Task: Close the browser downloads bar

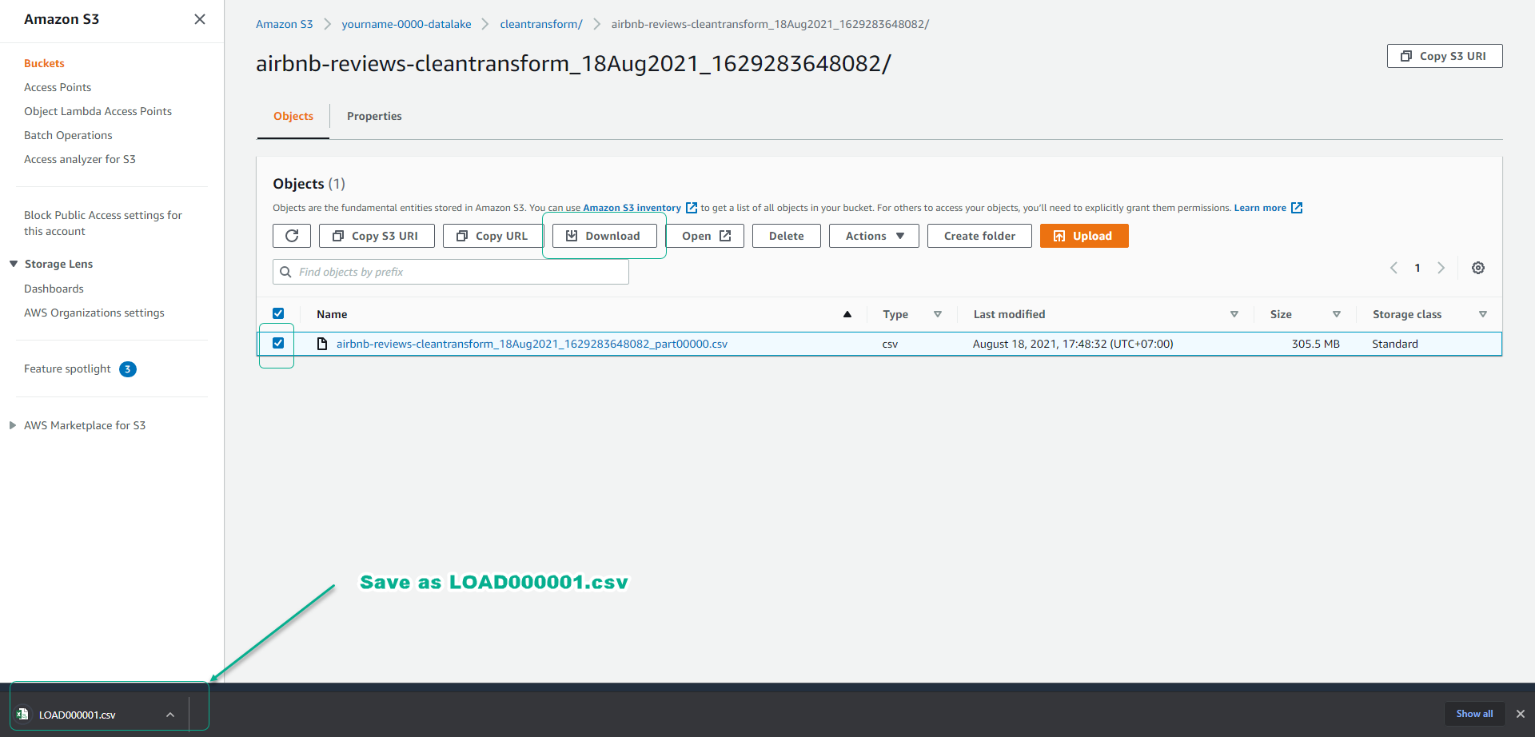Action: pos(1521,714)
